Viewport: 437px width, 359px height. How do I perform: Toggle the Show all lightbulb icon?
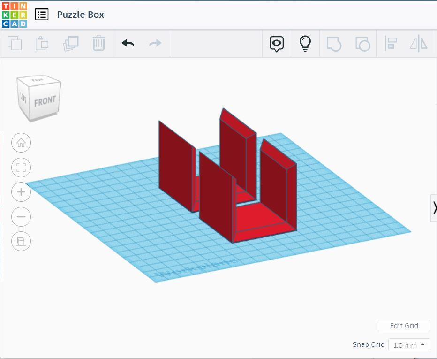click(305, 44)
